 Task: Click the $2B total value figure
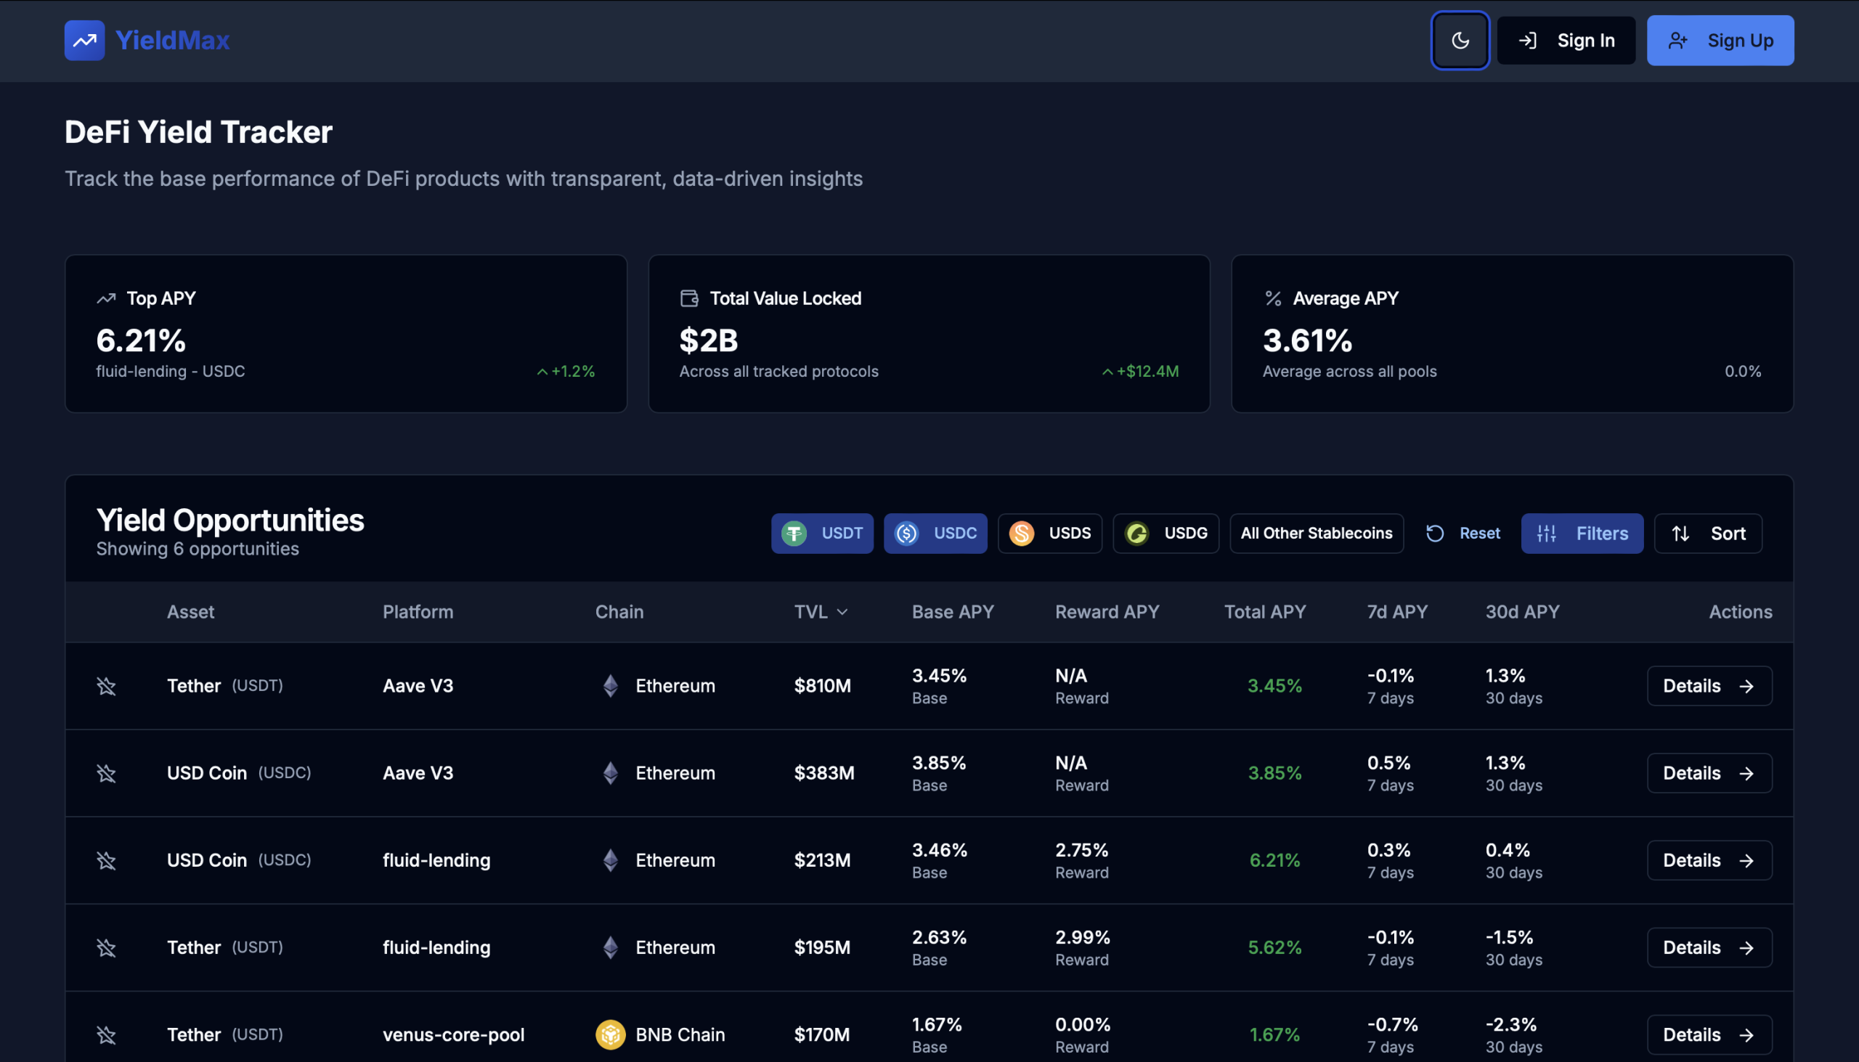pos(709,340)
